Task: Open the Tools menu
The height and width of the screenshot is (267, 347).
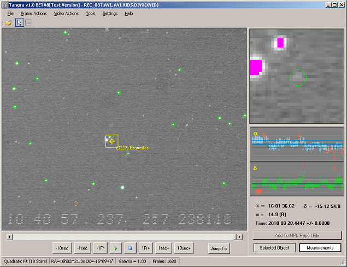Action: point(91,14)
